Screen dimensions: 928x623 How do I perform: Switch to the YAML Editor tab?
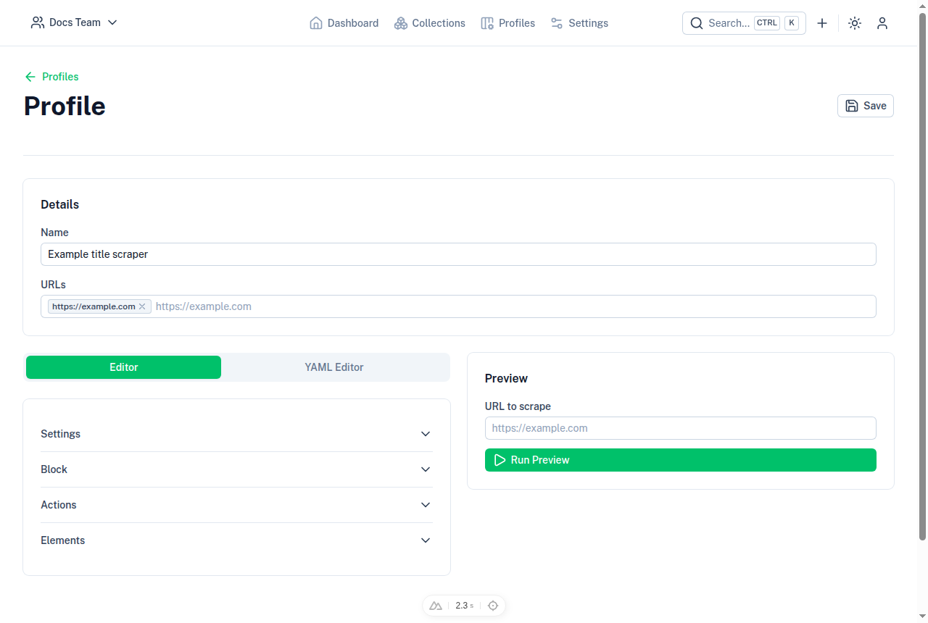334,367
